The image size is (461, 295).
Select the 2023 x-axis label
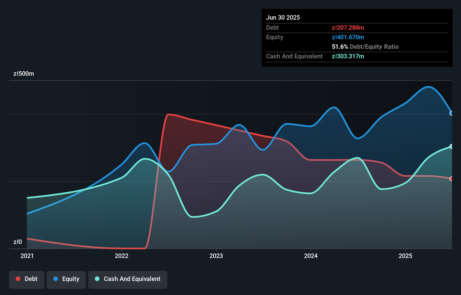pyautogui.click(x=216, y=256)
